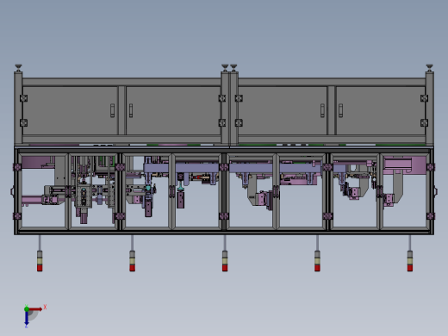The width and height of the screenshot is (448, 336).
Task: Select the center signal tower light
Action: [225, 261]
